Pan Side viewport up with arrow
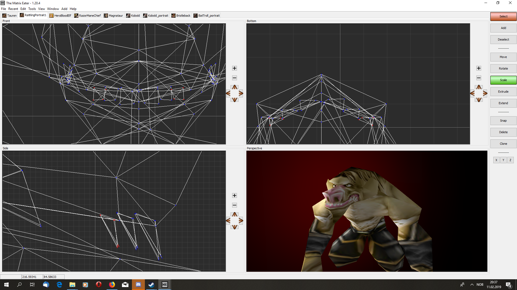The image size is (517, 290). pyautogui.click(x=235, y=214)
